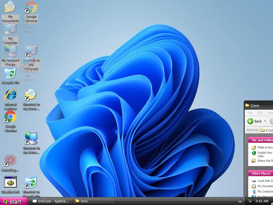Click the Share this folder link
Image resolution: width=273 pixels, height=205 pixels.
265,161
